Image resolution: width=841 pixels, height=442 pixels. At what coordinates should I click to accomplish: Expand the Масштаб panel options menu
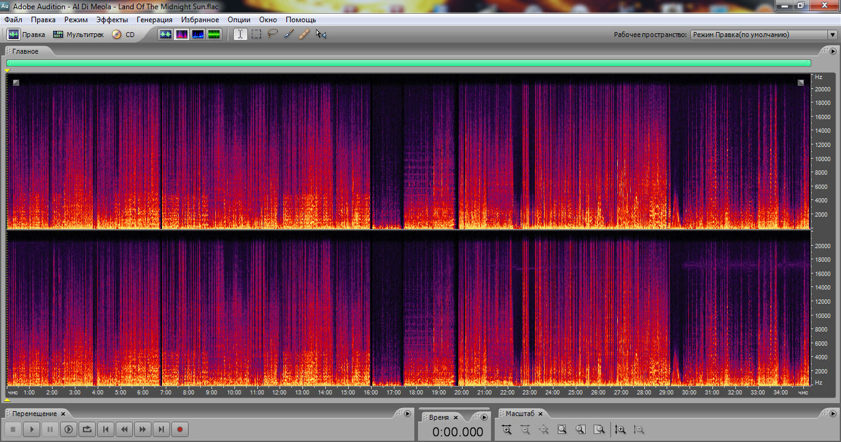pyautogui.click(x=833, y=414)
